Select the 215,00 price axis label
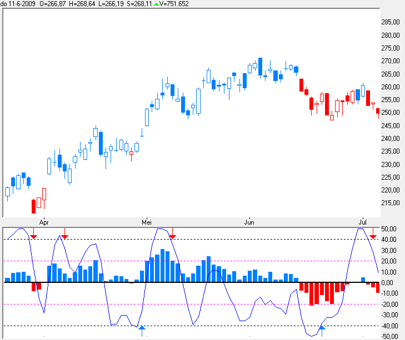Viewport: 405px width, 340px height. [391, 203]
